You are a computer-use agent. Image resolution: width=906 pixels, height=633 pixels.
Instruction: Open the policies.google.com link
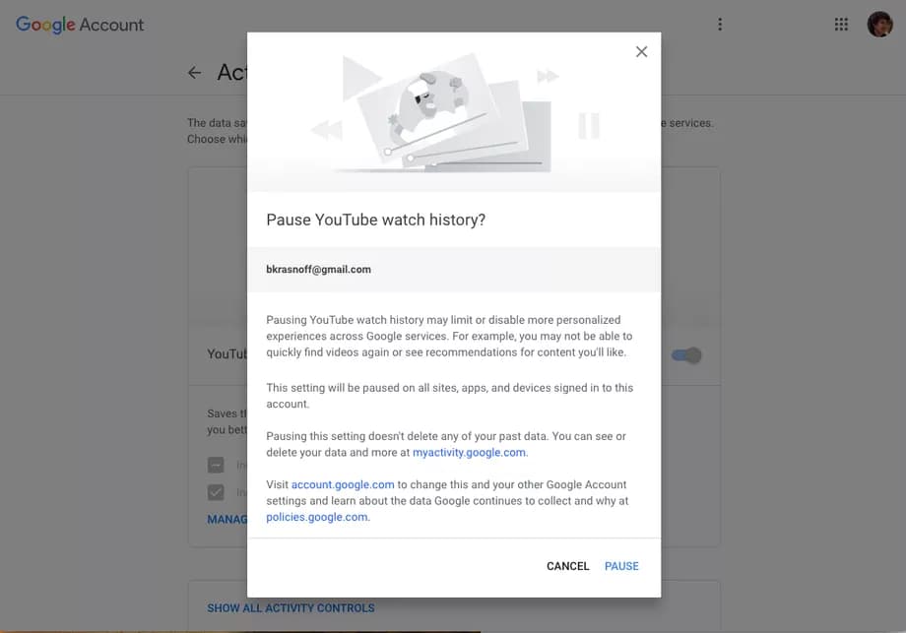pyautogui.click(x=317, y=517)
